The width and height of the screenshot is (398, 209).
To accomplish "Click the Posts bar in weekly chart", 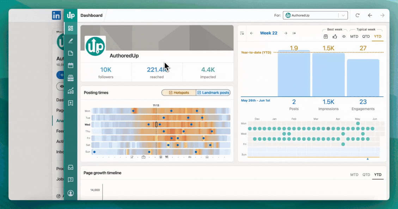I will pyautogui.click(x=294, y=73).
